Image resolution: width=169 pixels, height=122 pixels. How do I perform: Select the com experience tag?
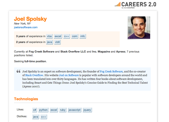coord(75,36)
